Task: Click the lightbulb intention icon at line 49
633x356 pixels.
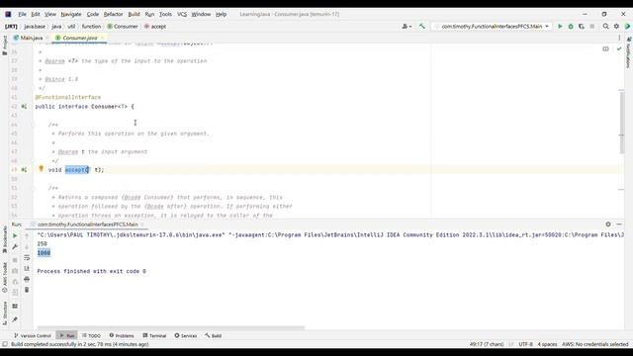Action: point(42,169)
